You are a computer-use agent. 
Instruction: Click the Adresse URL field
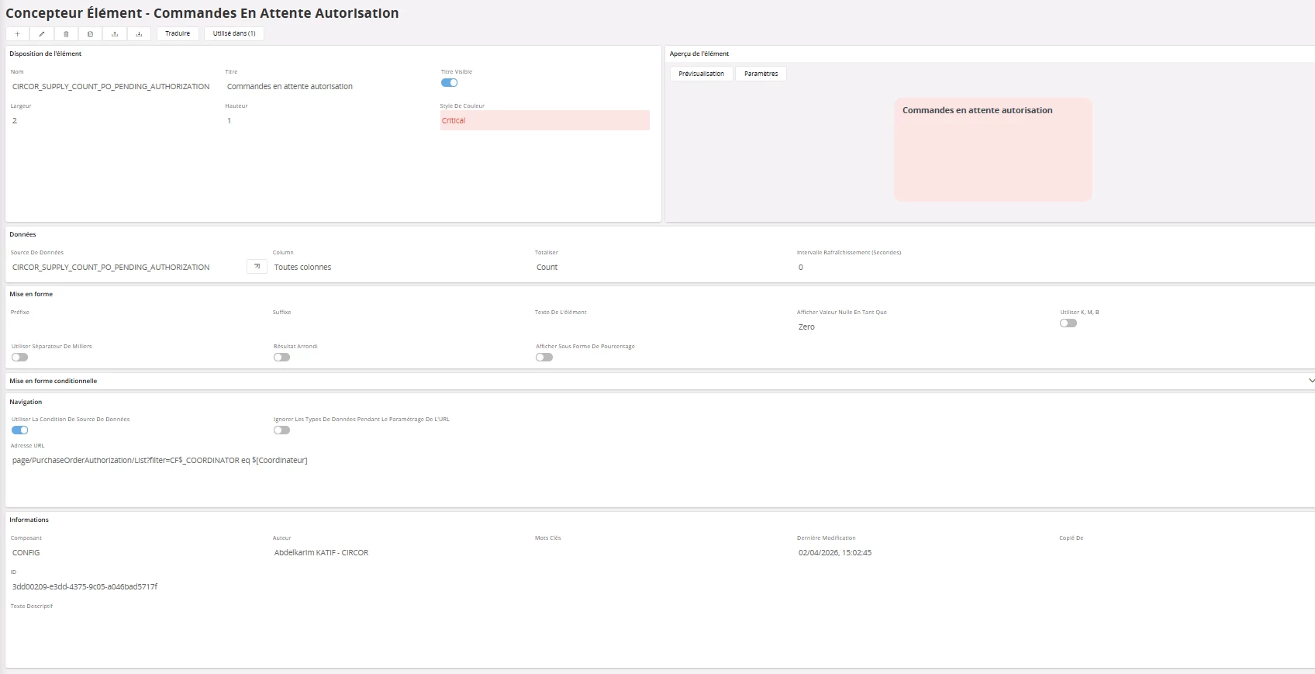(661, 460)
